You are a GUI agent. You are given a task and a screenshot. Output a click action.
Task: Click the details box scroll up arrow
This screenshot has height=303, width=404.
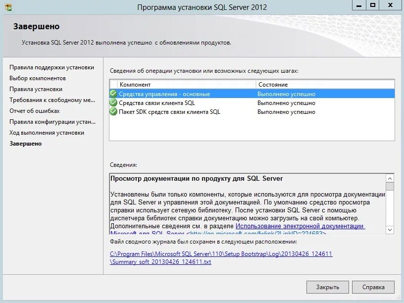tap(390, 178)
